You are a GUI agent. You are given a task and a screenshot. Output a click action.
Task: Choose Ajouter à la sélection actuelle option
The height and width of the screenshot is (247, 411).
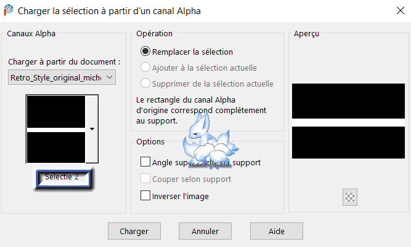(x=145, y=68)
